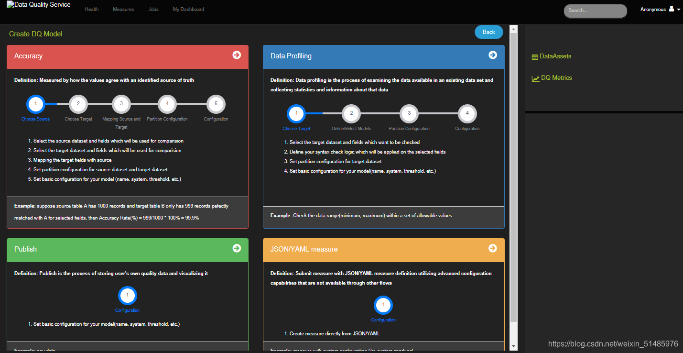
Task: Select Accuracy step 4 Partition Configuration circle
Action: click(x=167, y=103)
